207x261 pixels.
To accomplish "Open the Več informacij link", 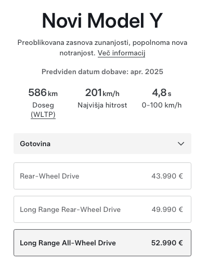I will (121, 53).
